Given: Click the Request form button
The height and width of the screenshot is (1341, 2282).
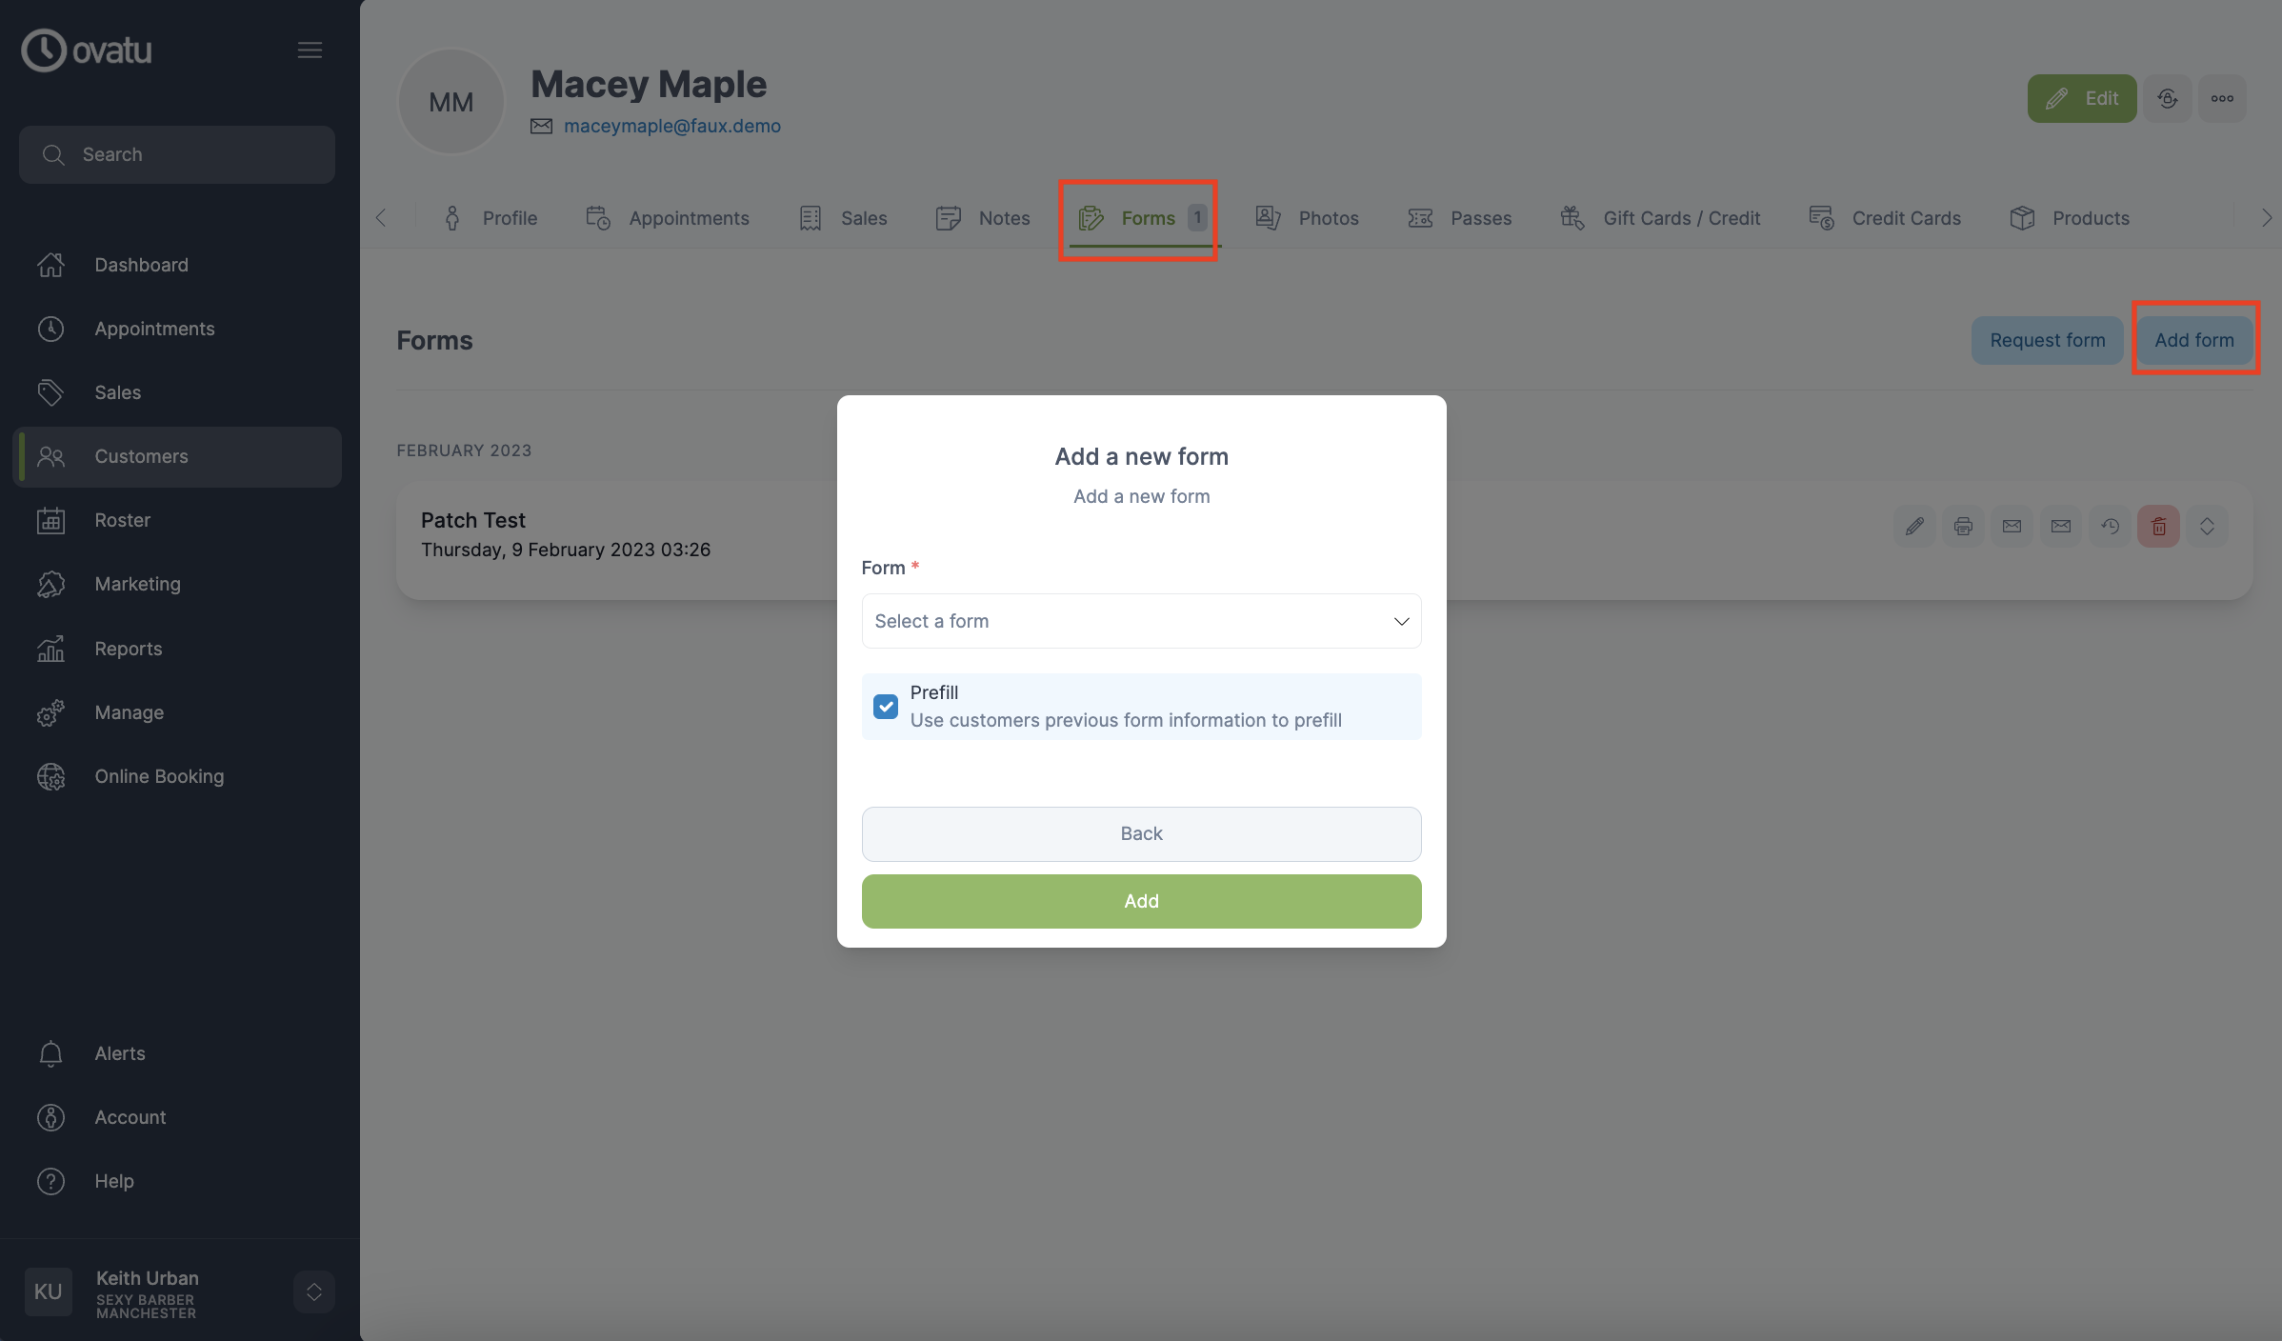Looking at the screenshot, I should click(2047, 340).
